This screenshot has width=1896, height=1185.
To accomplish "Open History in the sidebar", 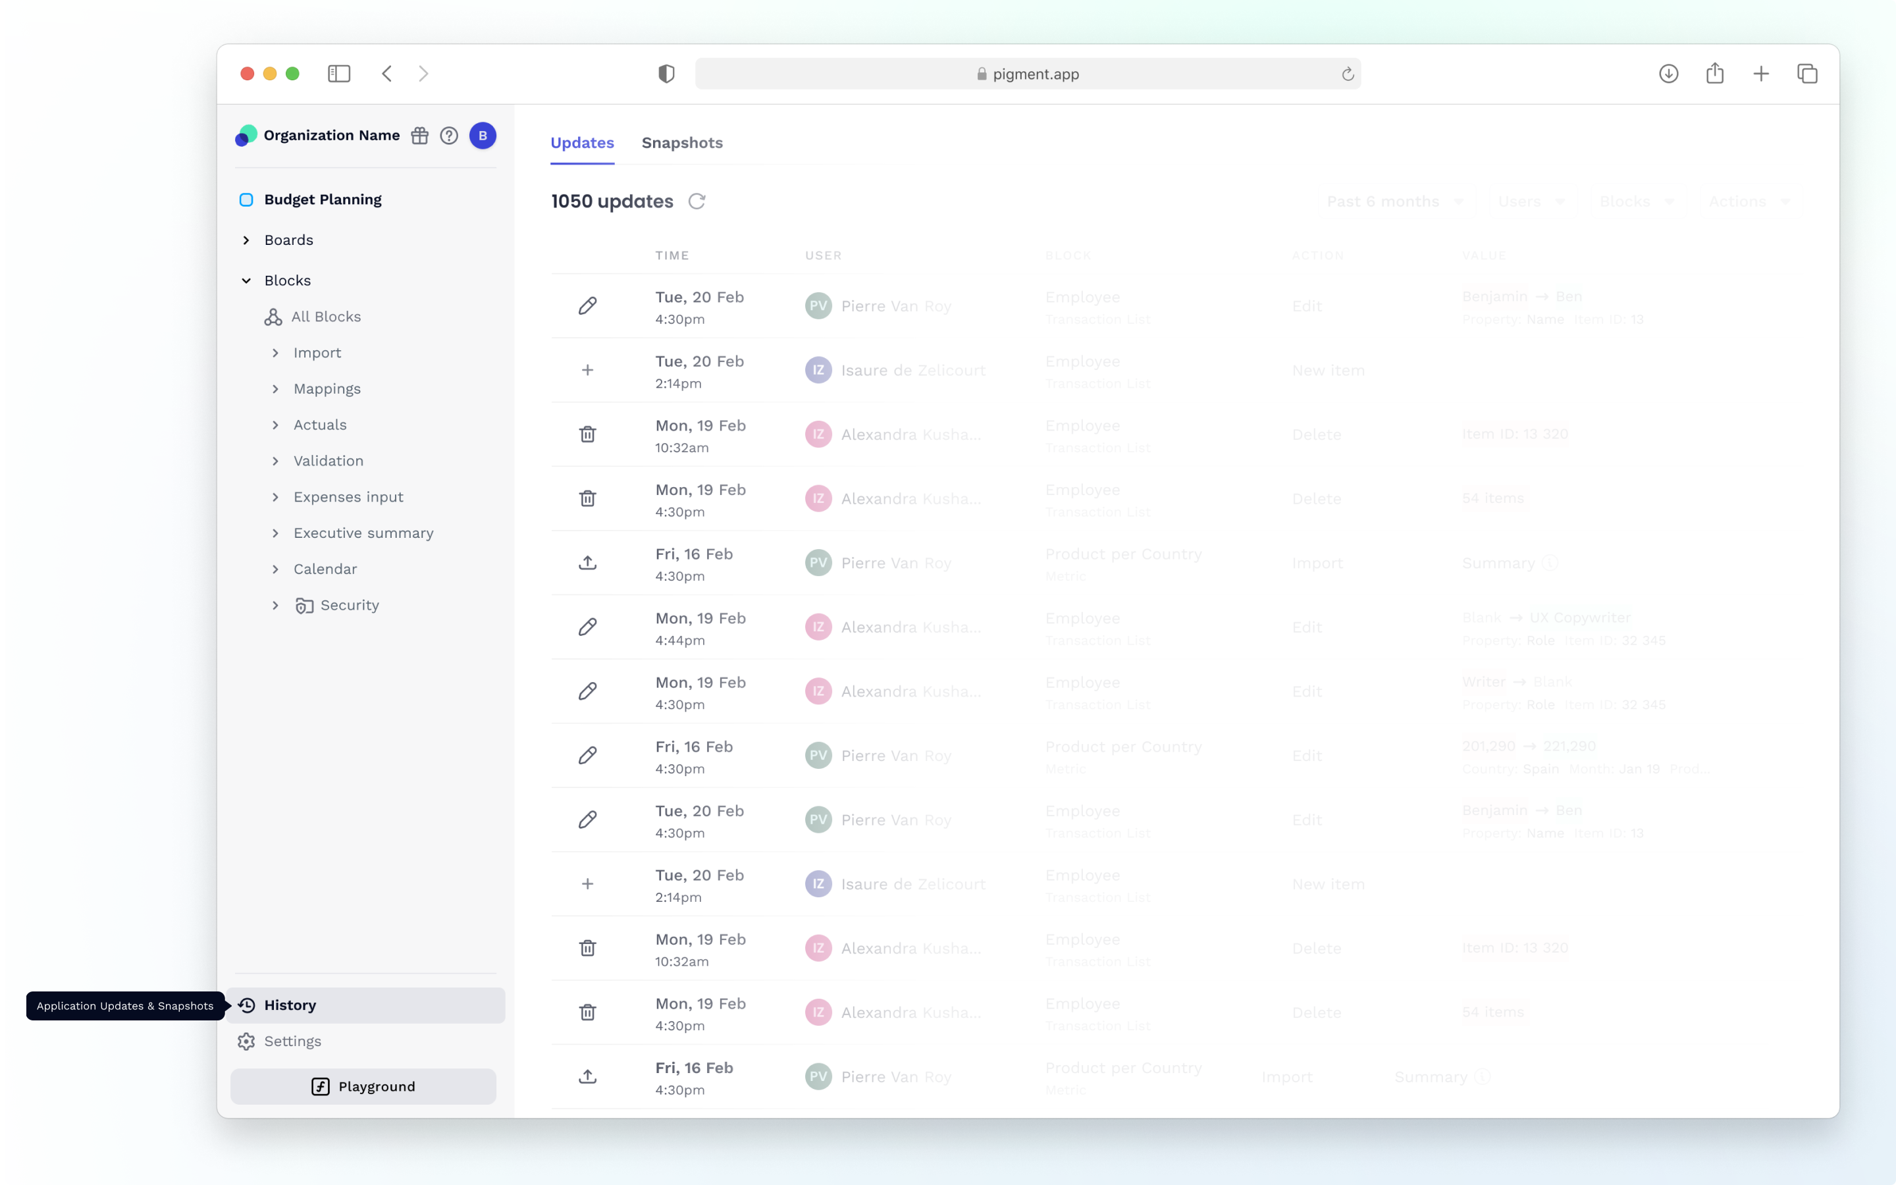I will [x=365, y=1005].
